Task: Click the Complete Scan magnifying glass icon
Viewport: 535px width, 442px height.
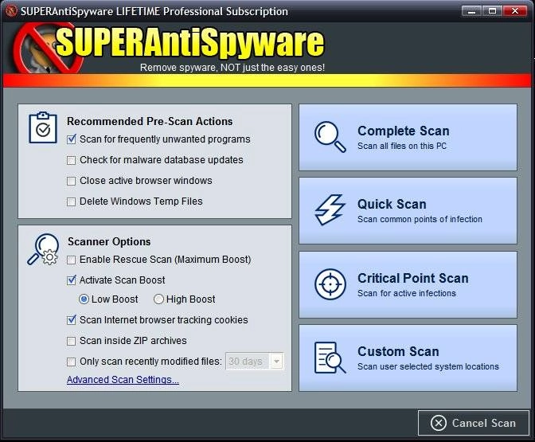Action: pos(330,137)
